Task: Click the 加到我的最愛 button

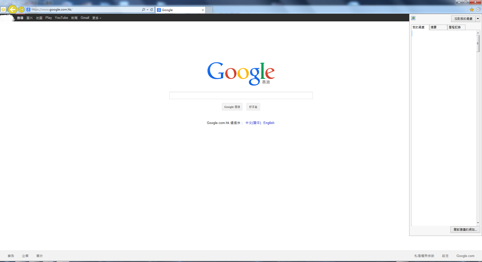Action: click(463, 19)
